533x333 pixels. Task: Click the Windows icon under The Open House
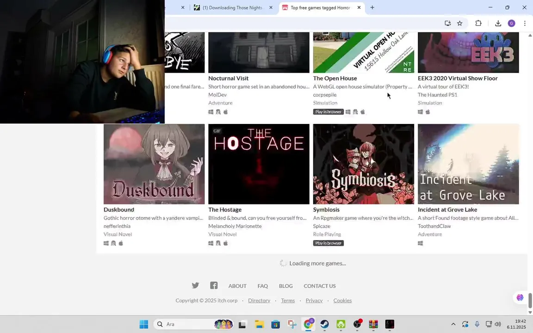click(348, 112)
